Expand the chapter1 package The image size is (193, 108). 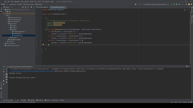[x=9, y=25]
